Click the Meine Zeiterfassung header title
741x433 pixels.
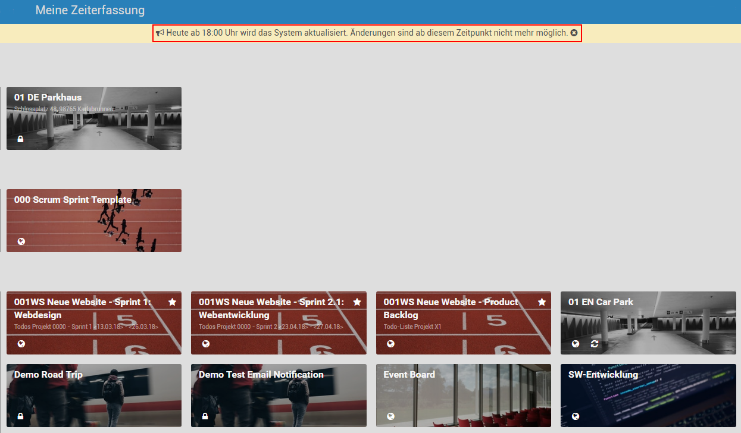[x=90, y=10]
